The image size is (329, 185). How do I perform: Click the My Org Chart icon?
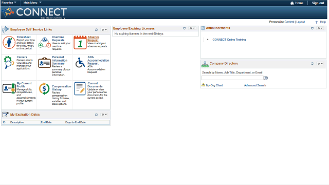click(203, 85)
